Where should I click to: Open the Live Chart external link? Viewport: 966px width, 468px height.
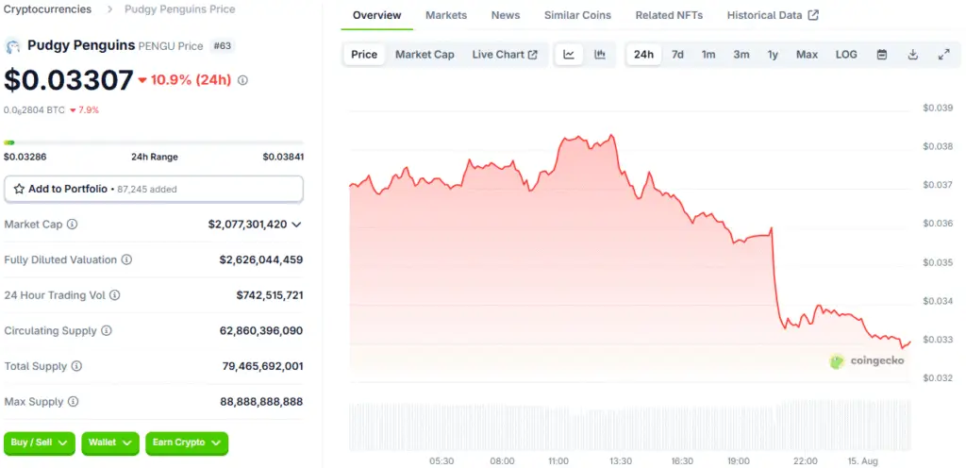coord(505,55)
